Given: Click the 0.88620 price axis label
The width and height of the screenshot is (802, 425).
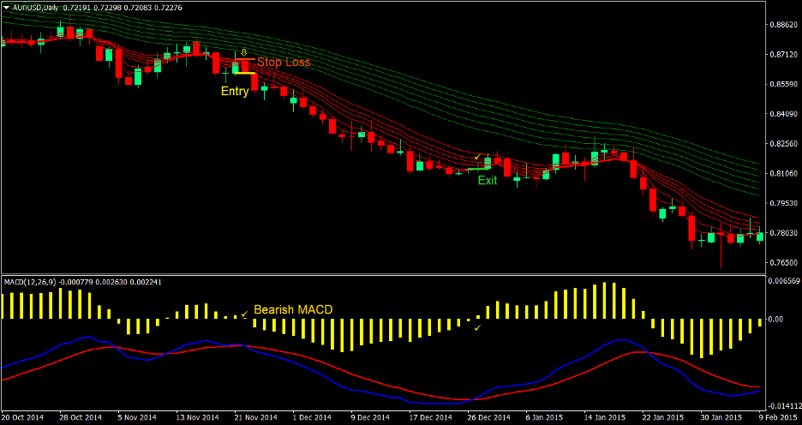Looking at the screenshot, I should click(782, 24).
